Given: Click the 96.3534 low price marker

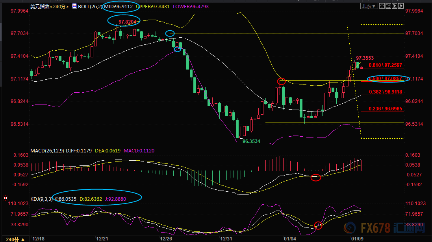Looking at the screenshot, I should coord(251,141).
